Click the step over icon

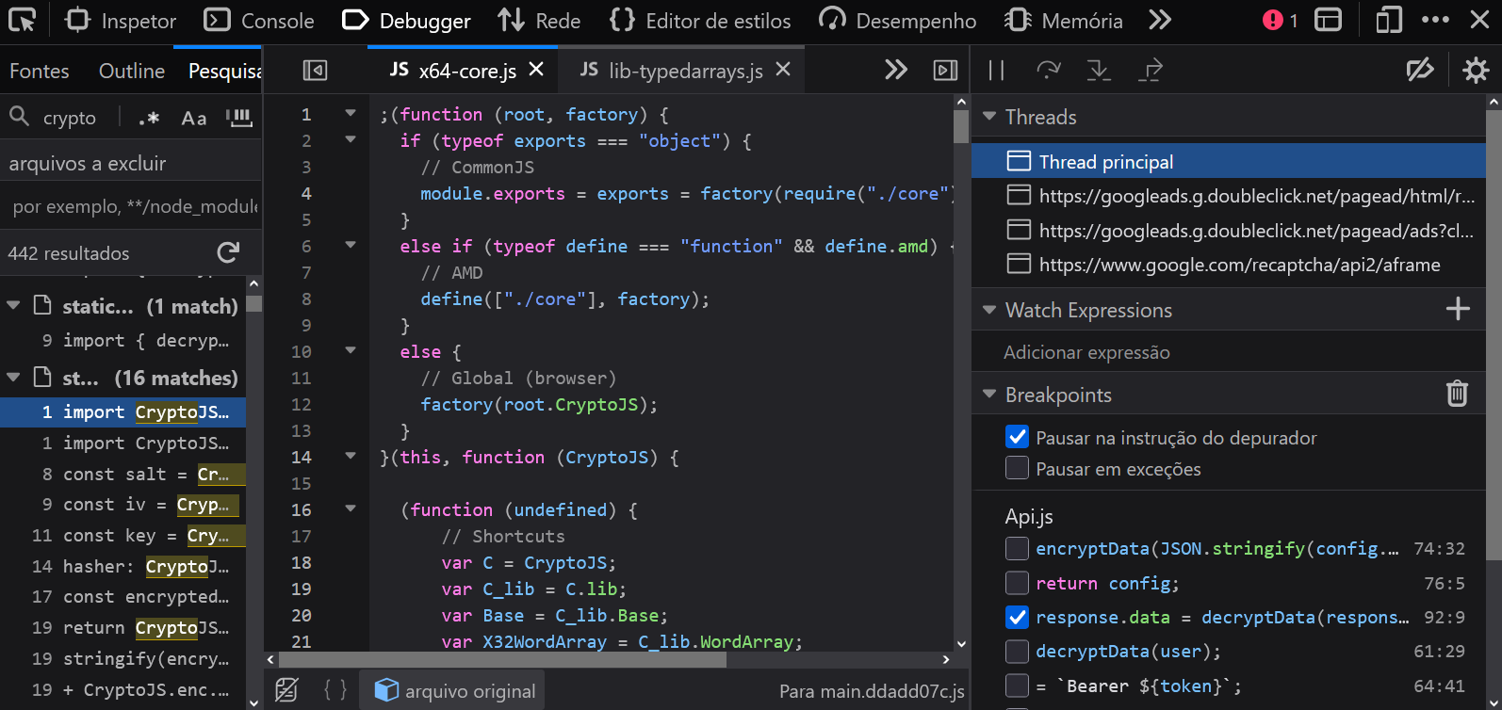(x=1048, y=71)
